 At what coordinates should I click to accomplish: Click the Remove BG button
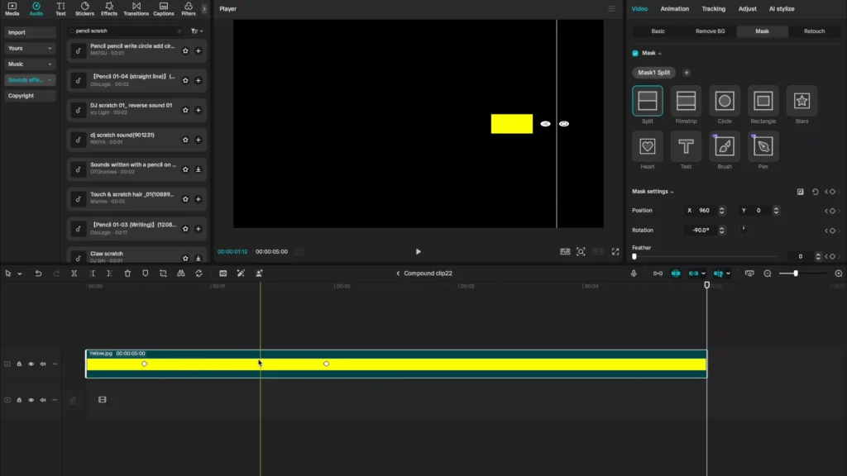tap(711, 31)
